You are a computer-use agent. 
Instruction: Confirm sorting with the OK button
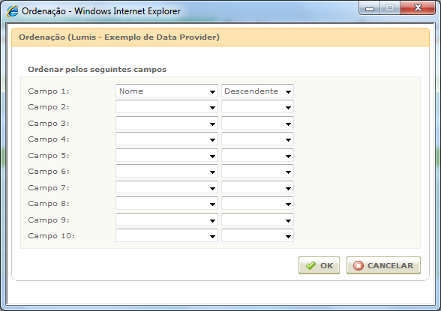coord(319,265)
